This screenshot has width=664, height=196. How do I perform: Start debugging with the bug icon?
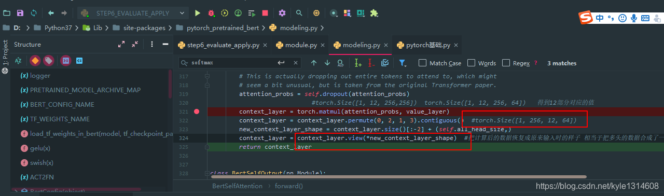coord(211,12)
